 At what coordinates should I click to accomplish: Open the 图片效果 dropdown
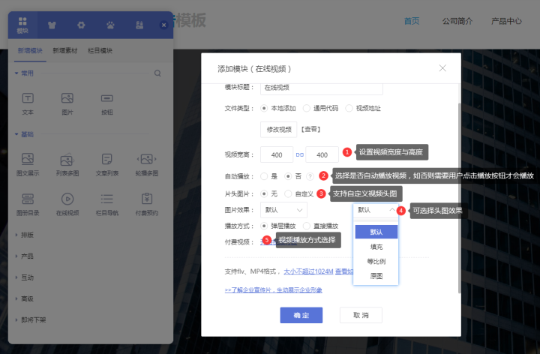pyautogui.click(x=283, y=210)
